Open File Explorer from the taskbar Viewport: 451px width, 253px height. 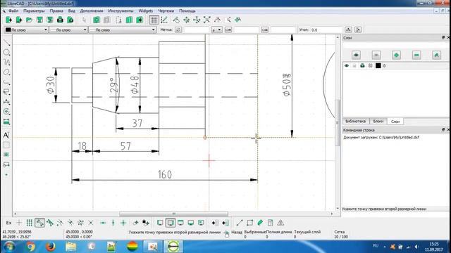70,247
